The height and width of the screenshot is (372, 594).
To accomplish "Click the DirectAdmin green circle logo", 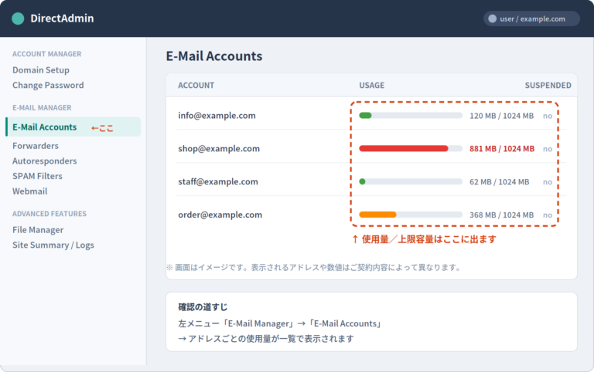I will click(18, 19).
